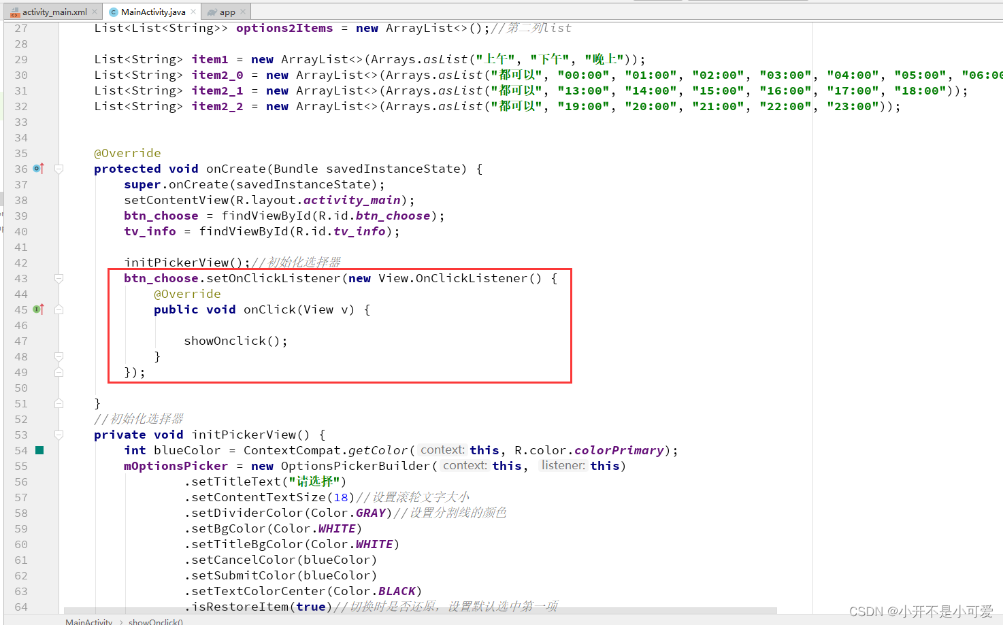Click tv_info variable on line 40
The height and width of the screenshot is (625, 1003).
(150, 231)
